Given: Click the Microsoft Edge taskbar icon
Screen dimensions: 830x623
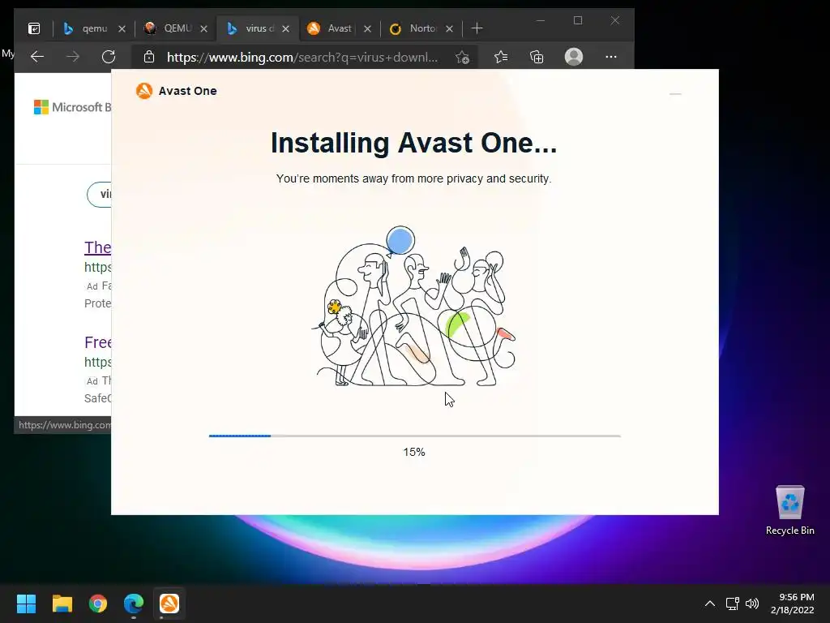Looking at the screenshot, I should (134, 604).
